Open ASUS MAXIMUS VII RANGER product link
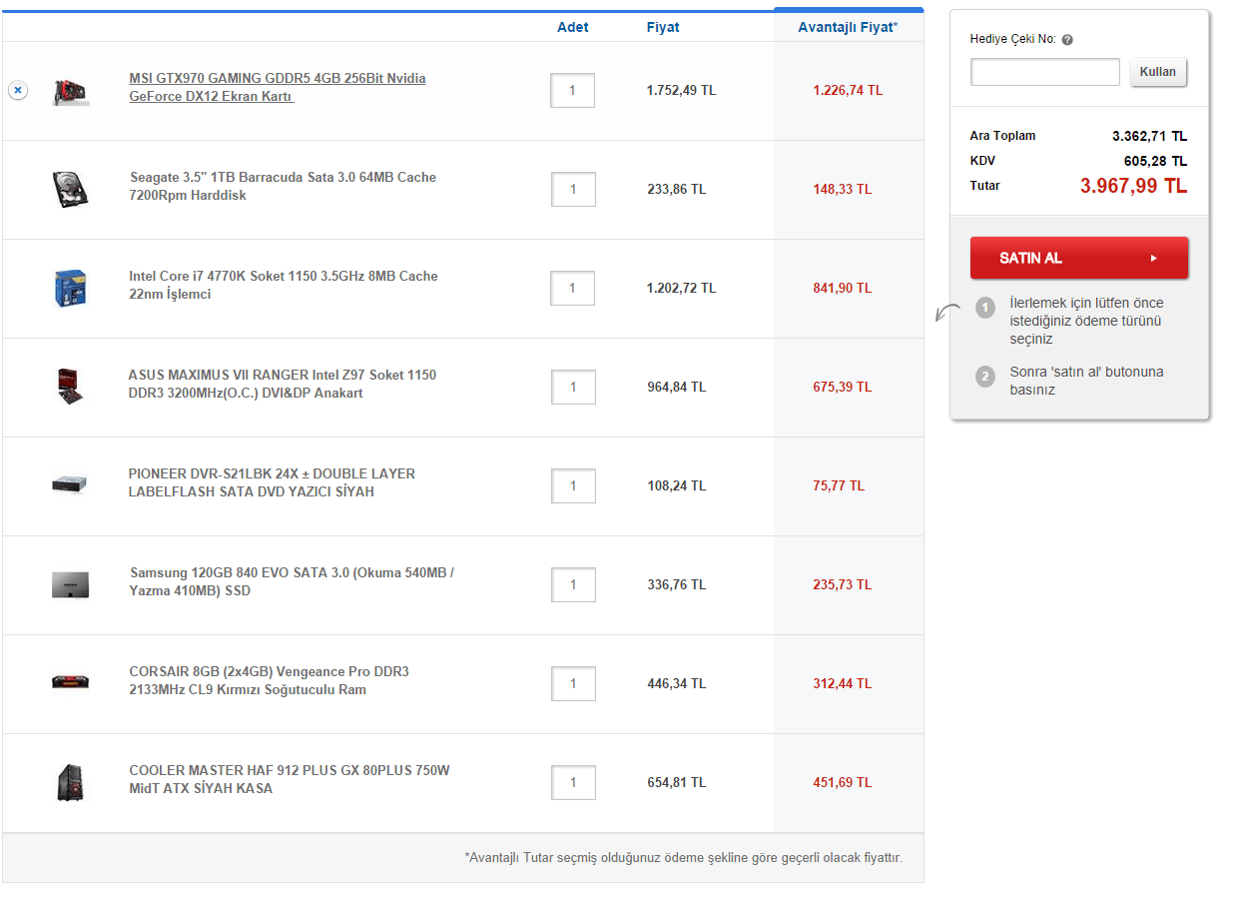 (282, 385)
